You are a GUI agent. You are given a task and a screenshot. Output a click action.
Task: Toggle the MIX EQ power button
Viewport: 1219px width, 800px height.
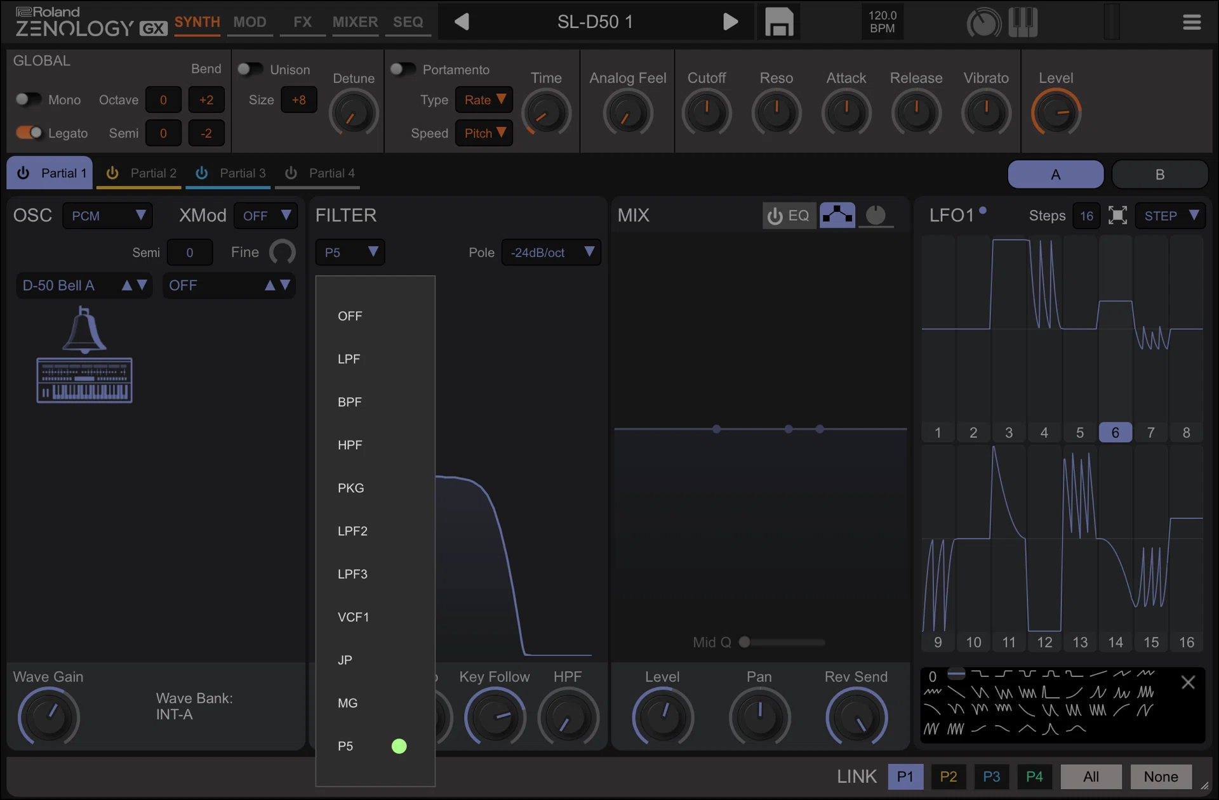click(789, 216)
